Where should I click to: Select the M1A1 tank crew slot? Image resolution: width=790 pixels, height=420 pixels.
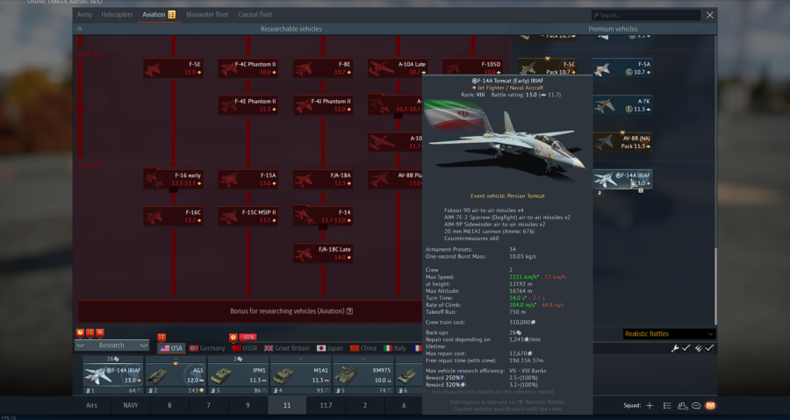point(300,373)
